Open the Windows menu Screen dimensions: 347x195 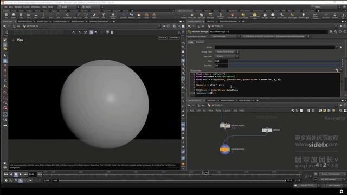coord(36,7)
